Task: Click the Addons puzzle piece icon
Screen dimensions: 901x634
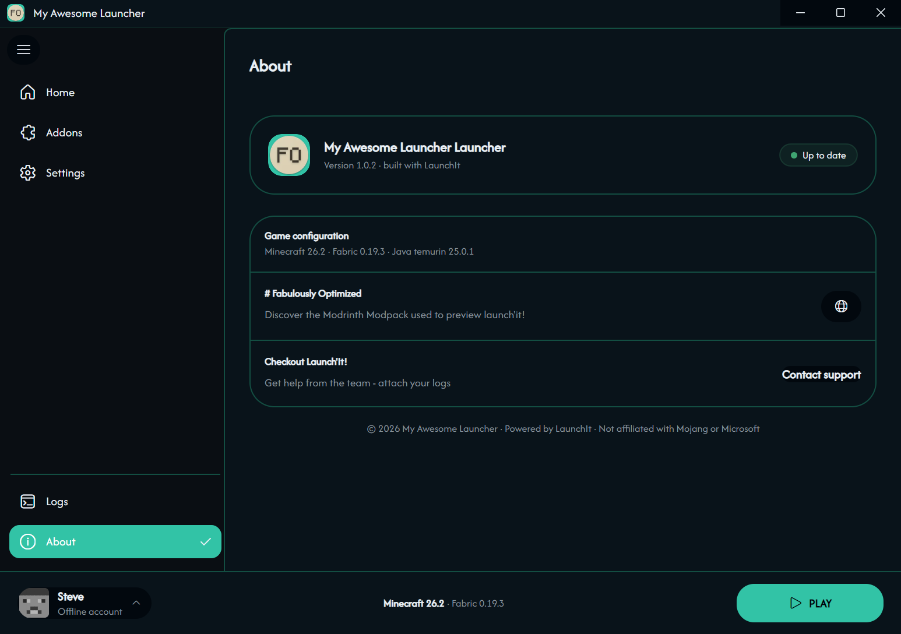Action: click(28, 133)
